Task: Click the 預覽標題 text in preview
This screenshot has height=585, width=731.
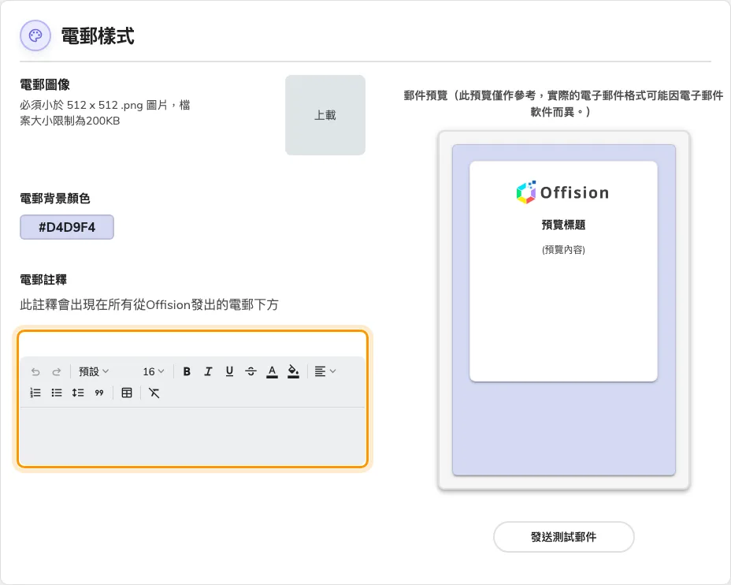Action: [563, 225]
